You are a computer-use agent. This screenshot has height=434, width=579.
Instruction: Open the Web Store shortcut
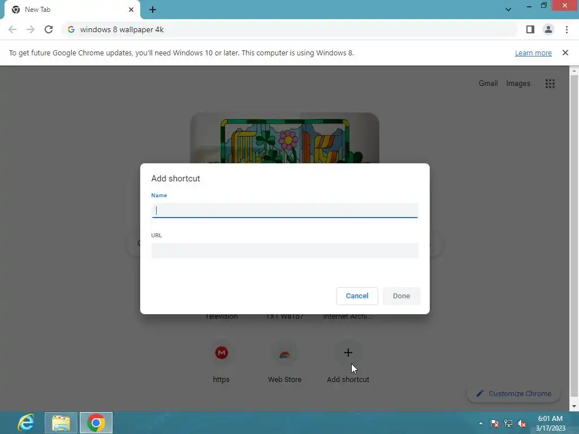[x=284, y=362]
